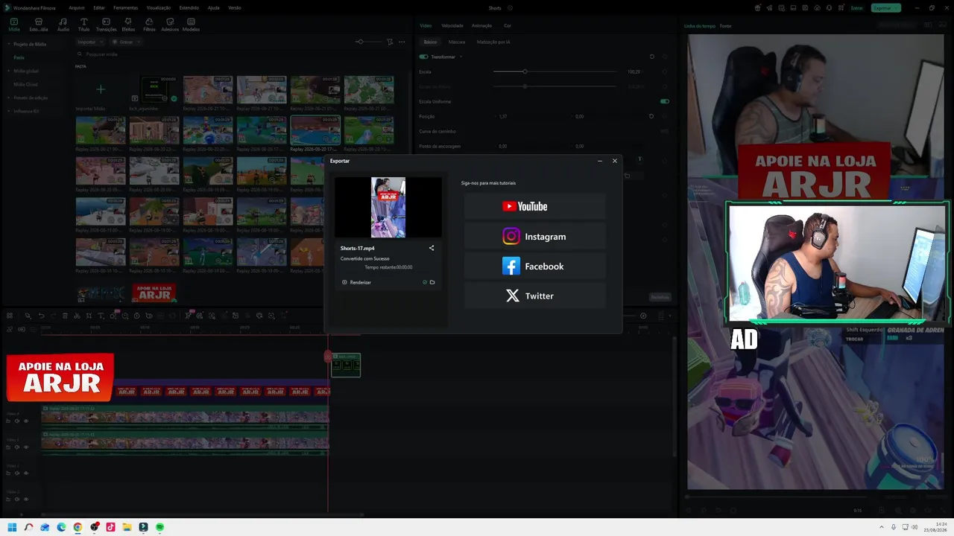Open the media panel more options icon
The image size is (954, 536).
pos(402,42)
